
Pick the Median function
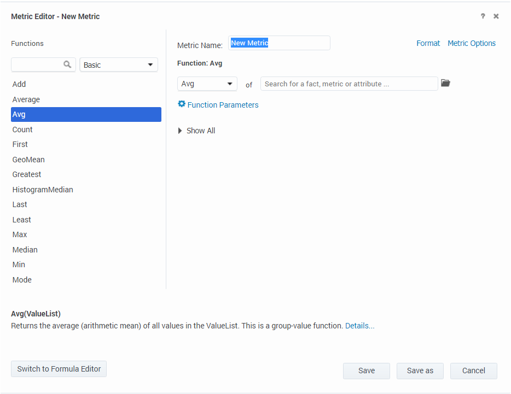pyautogui.click(x=25, y=250)
